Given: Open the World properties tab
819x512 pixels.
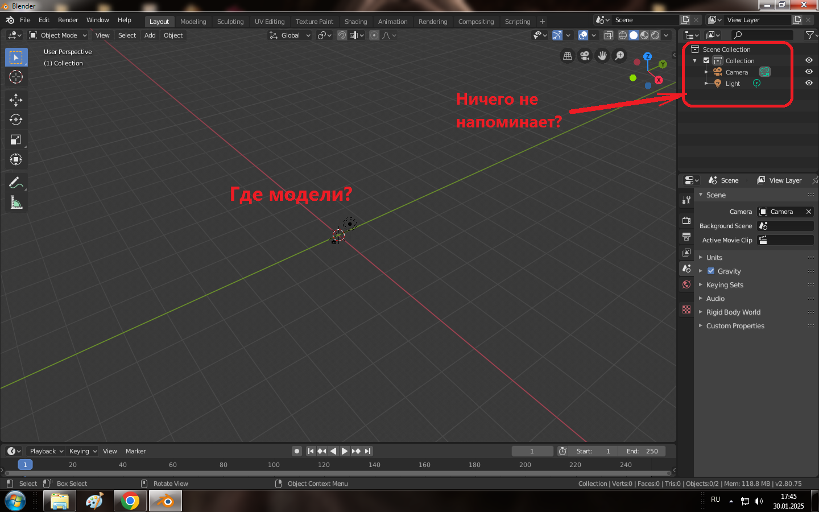Looking at the screenshot, I should click(686, 284).
